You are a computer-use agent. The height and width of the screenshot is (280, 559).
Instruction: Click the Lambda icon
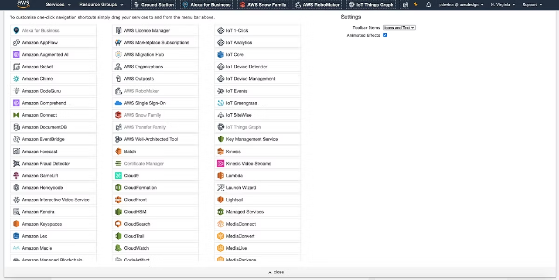221,175
